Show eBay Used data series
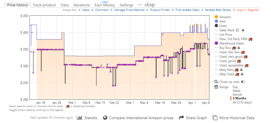This screenshot has height=123, width=271. (227, 74)
